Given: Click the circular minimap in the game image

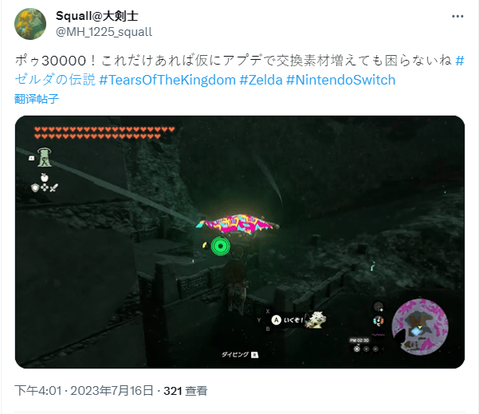Looking at the screenshot, I should 420,327.
